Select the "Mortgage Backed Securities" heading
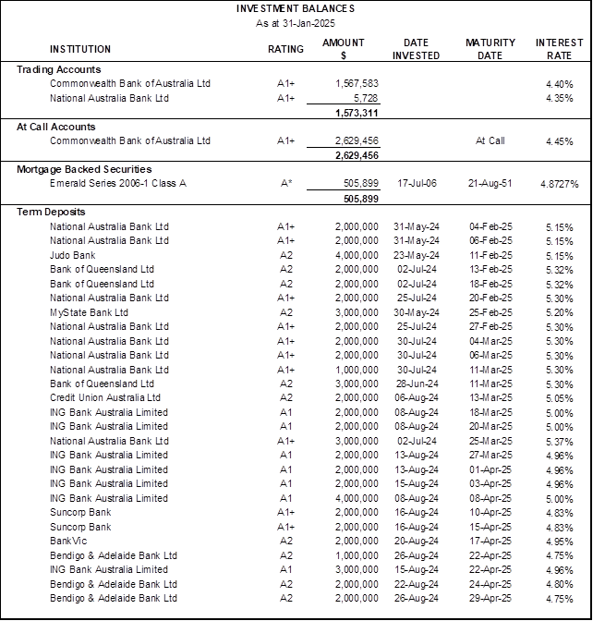 pyautogui.click(x=84, y=169)
